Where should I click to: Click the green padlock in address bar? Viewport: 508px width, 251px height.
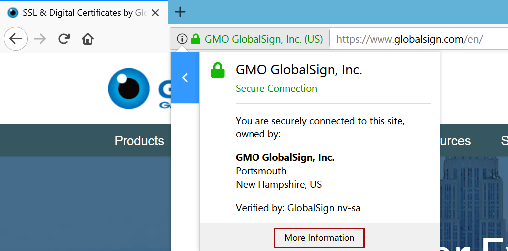pos(196,39)
